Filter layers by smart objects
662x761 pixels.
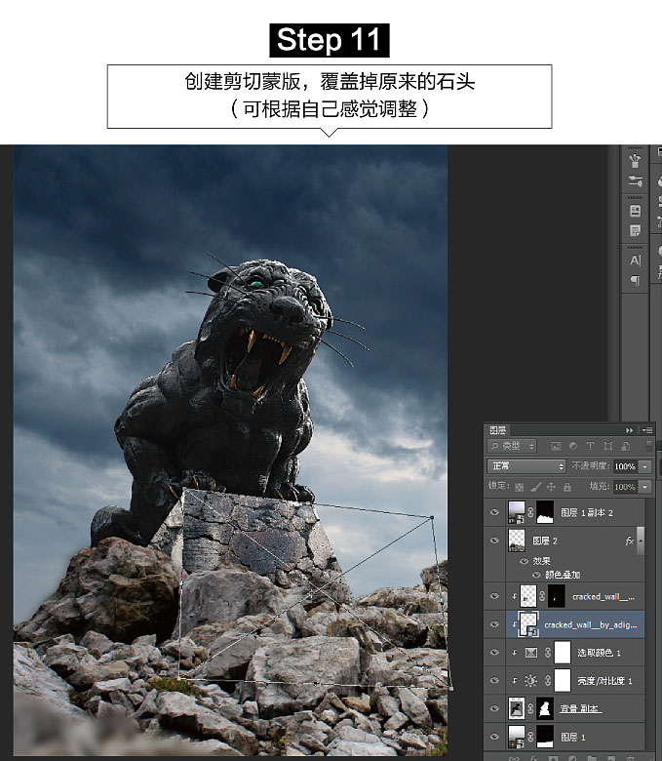point(626,446)
